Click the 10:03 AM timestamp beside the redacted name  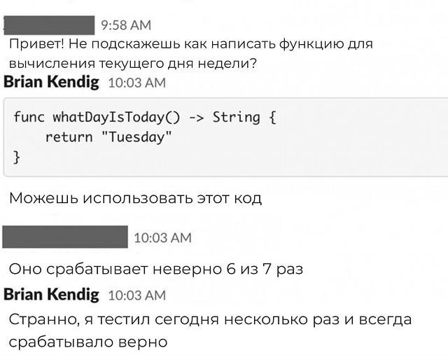162,238
